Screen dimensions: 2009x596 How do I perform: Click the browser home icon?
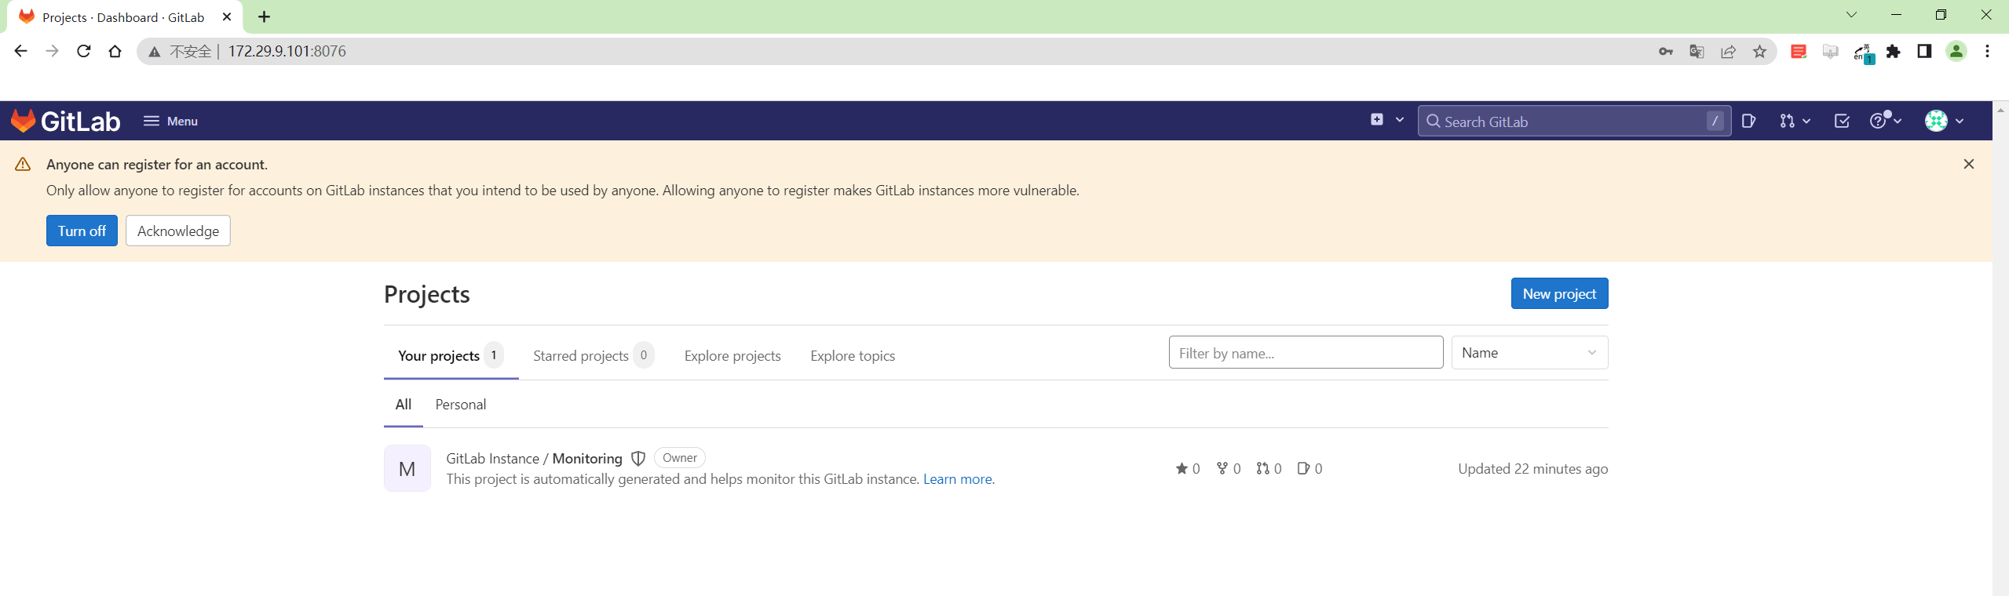(x=115, y=51)
